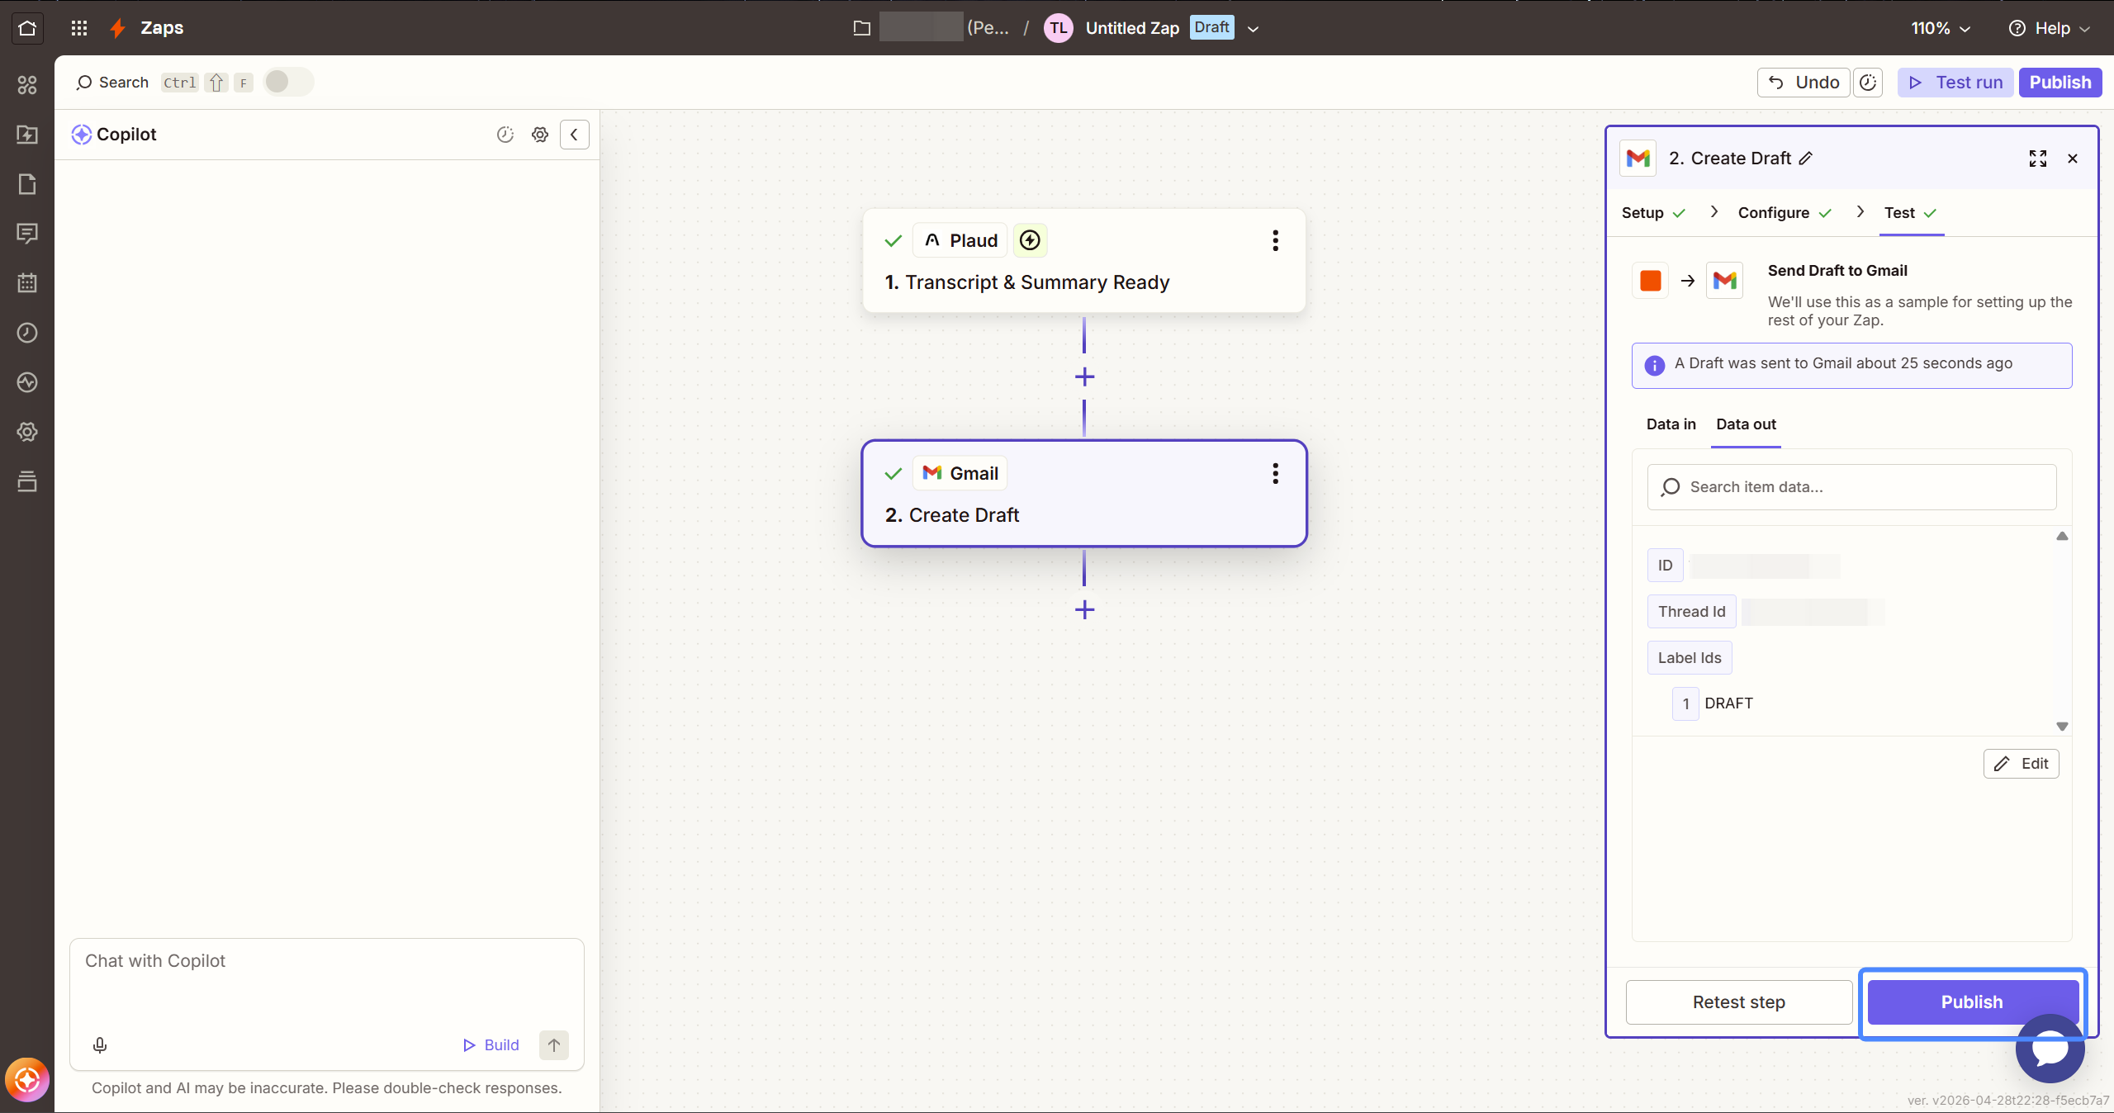Click the Publish button in top toolbar
Screen dimensions: 2114x1113
2060,83
